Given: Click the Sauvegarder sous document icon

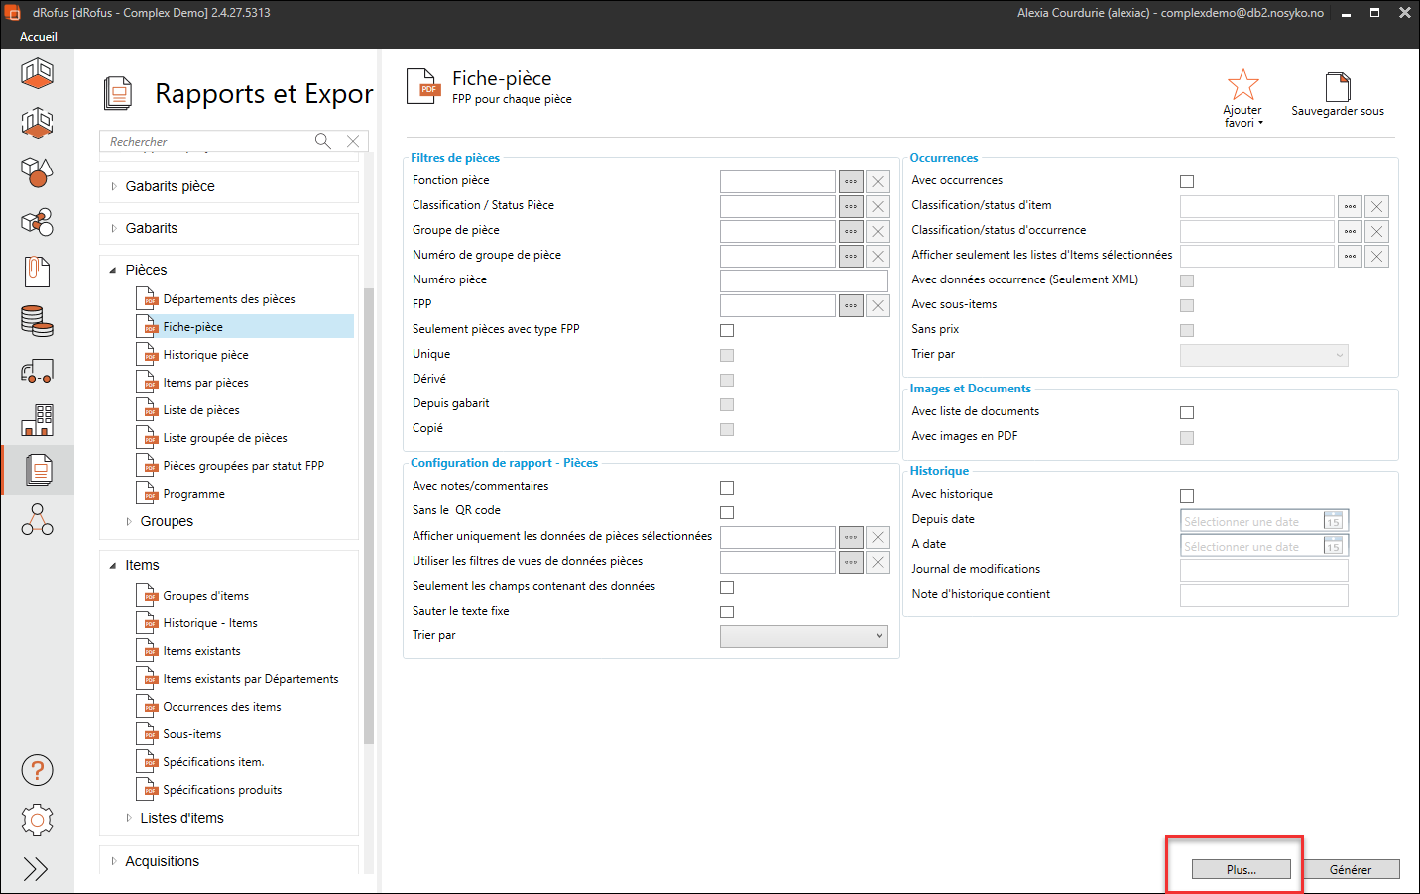Looking at the screenshot, I should coord(1338,87).
